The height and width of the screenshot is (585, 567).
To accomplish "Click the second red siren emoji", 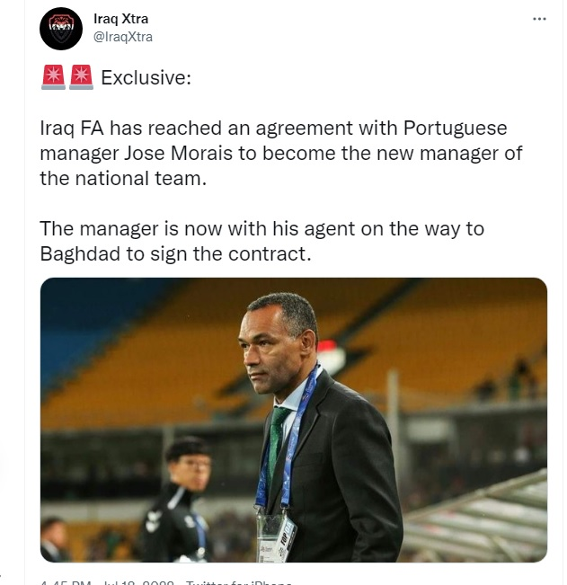I will (x=81, y=77).
